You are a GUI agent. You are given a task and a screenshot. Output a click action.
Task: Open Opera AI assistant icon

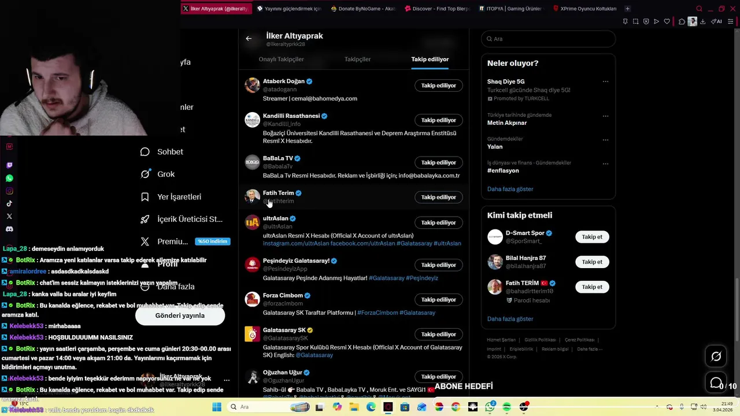pyautogui.click(x=717, y=21)
